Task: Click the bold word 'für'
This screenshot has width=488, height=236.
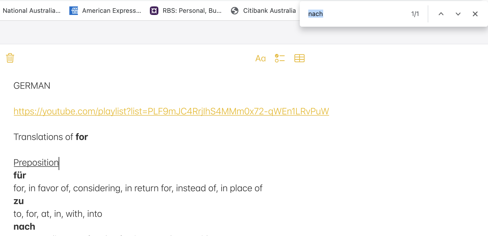Action: pos(20,175)
